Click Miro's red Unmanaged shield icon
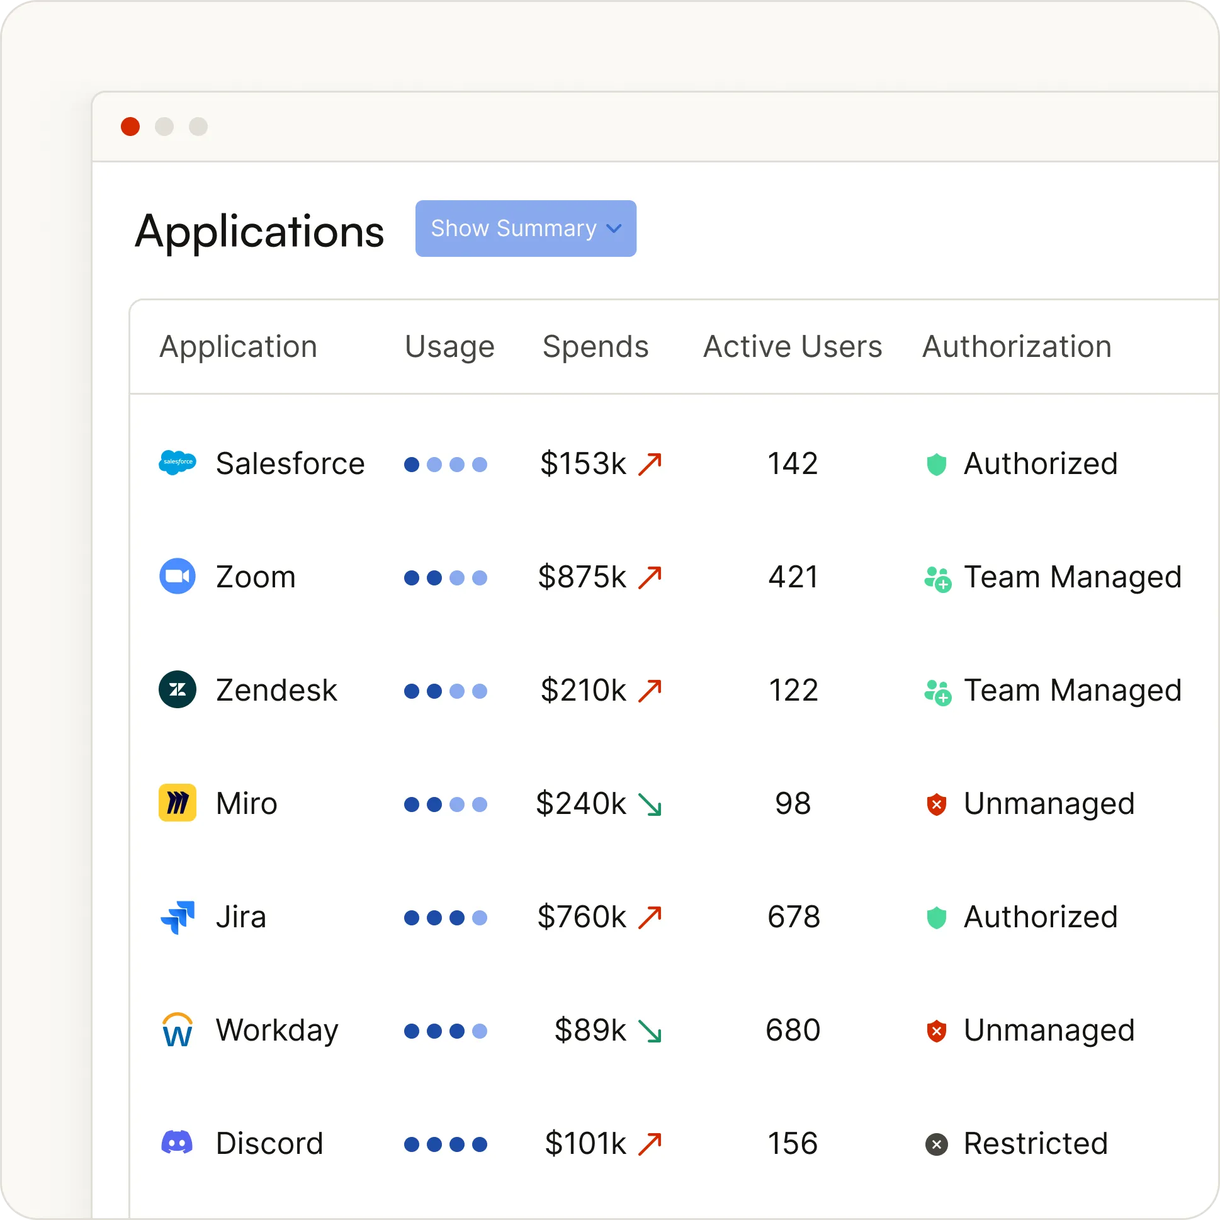 coord(937,805)
